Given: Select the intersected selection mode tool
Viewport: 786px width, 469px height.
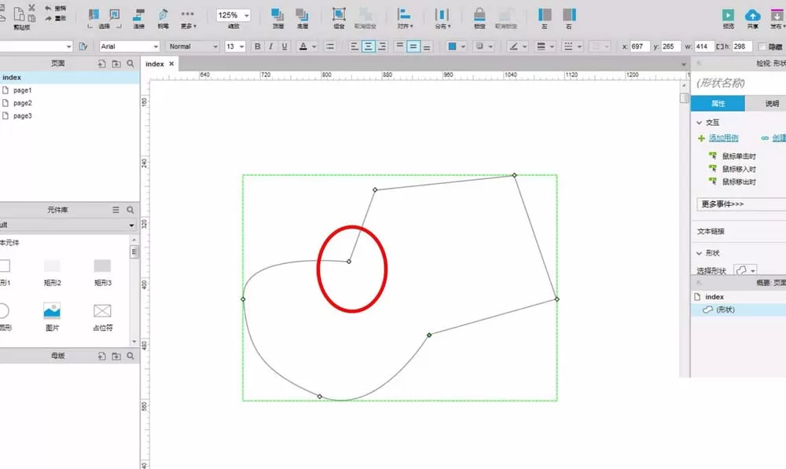Looking at the screenshot, I should 94,15.
